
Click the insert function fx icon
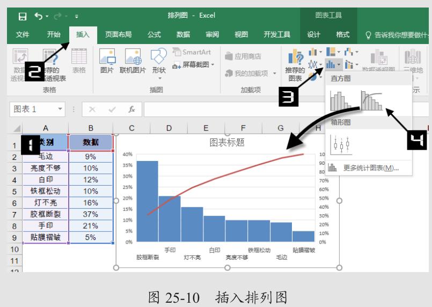[x=131, y=109]
